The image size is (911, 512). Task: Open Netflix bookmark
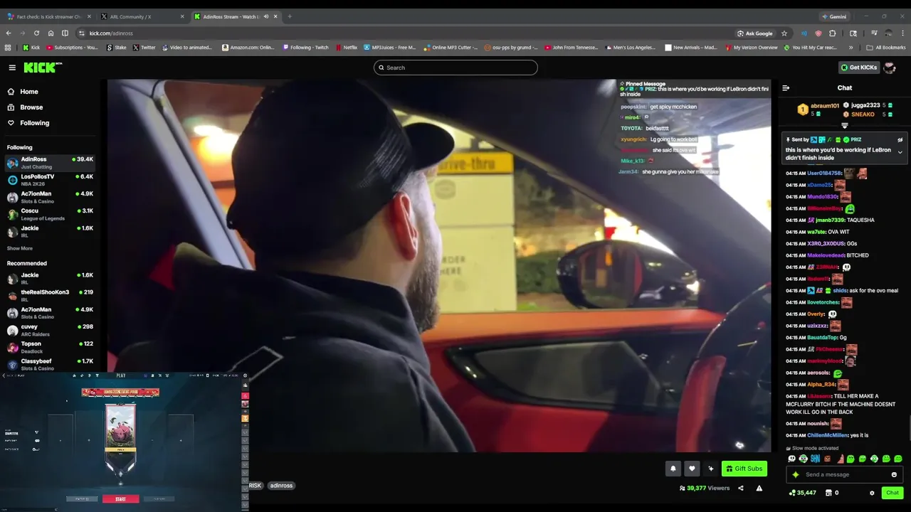tap(345, 48)
